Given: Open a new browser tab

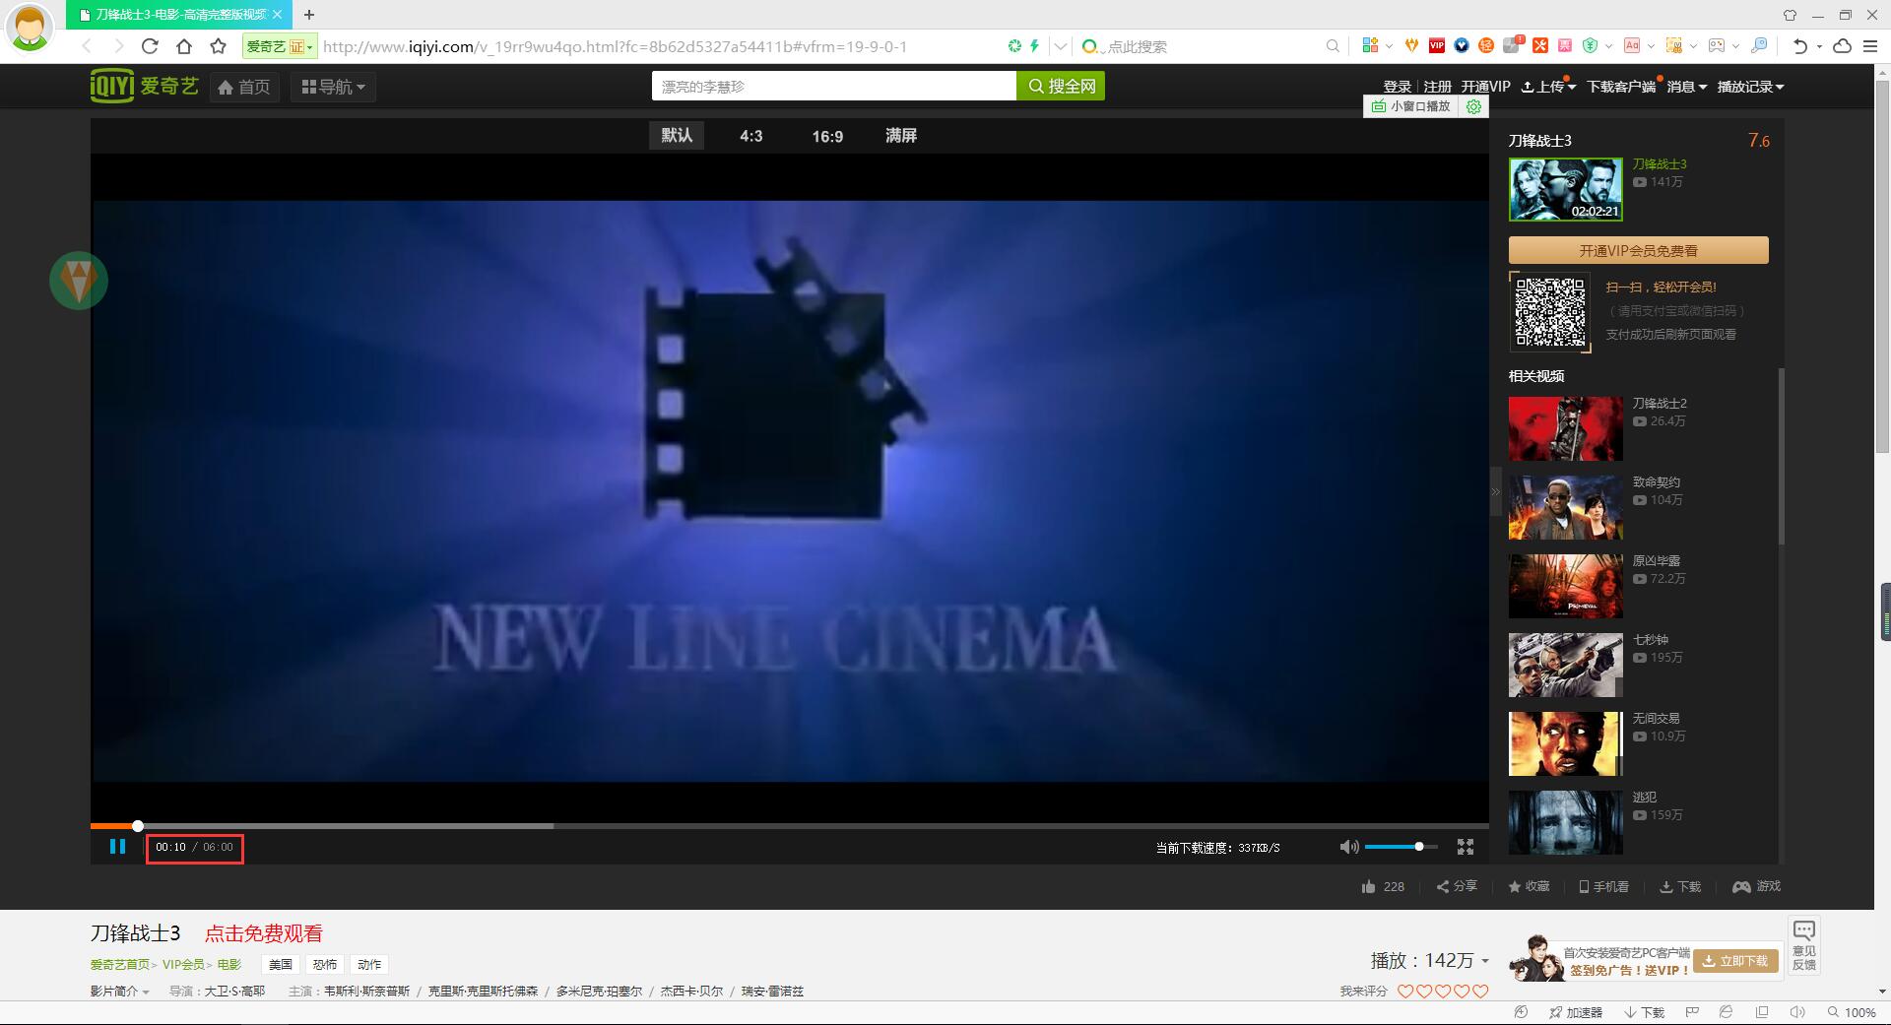Looking at the screenshot, I should coord(309,15).
